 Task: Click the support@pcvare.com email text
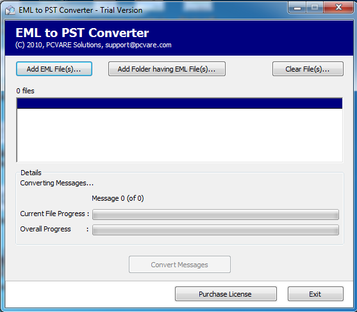tap(138, 45)
